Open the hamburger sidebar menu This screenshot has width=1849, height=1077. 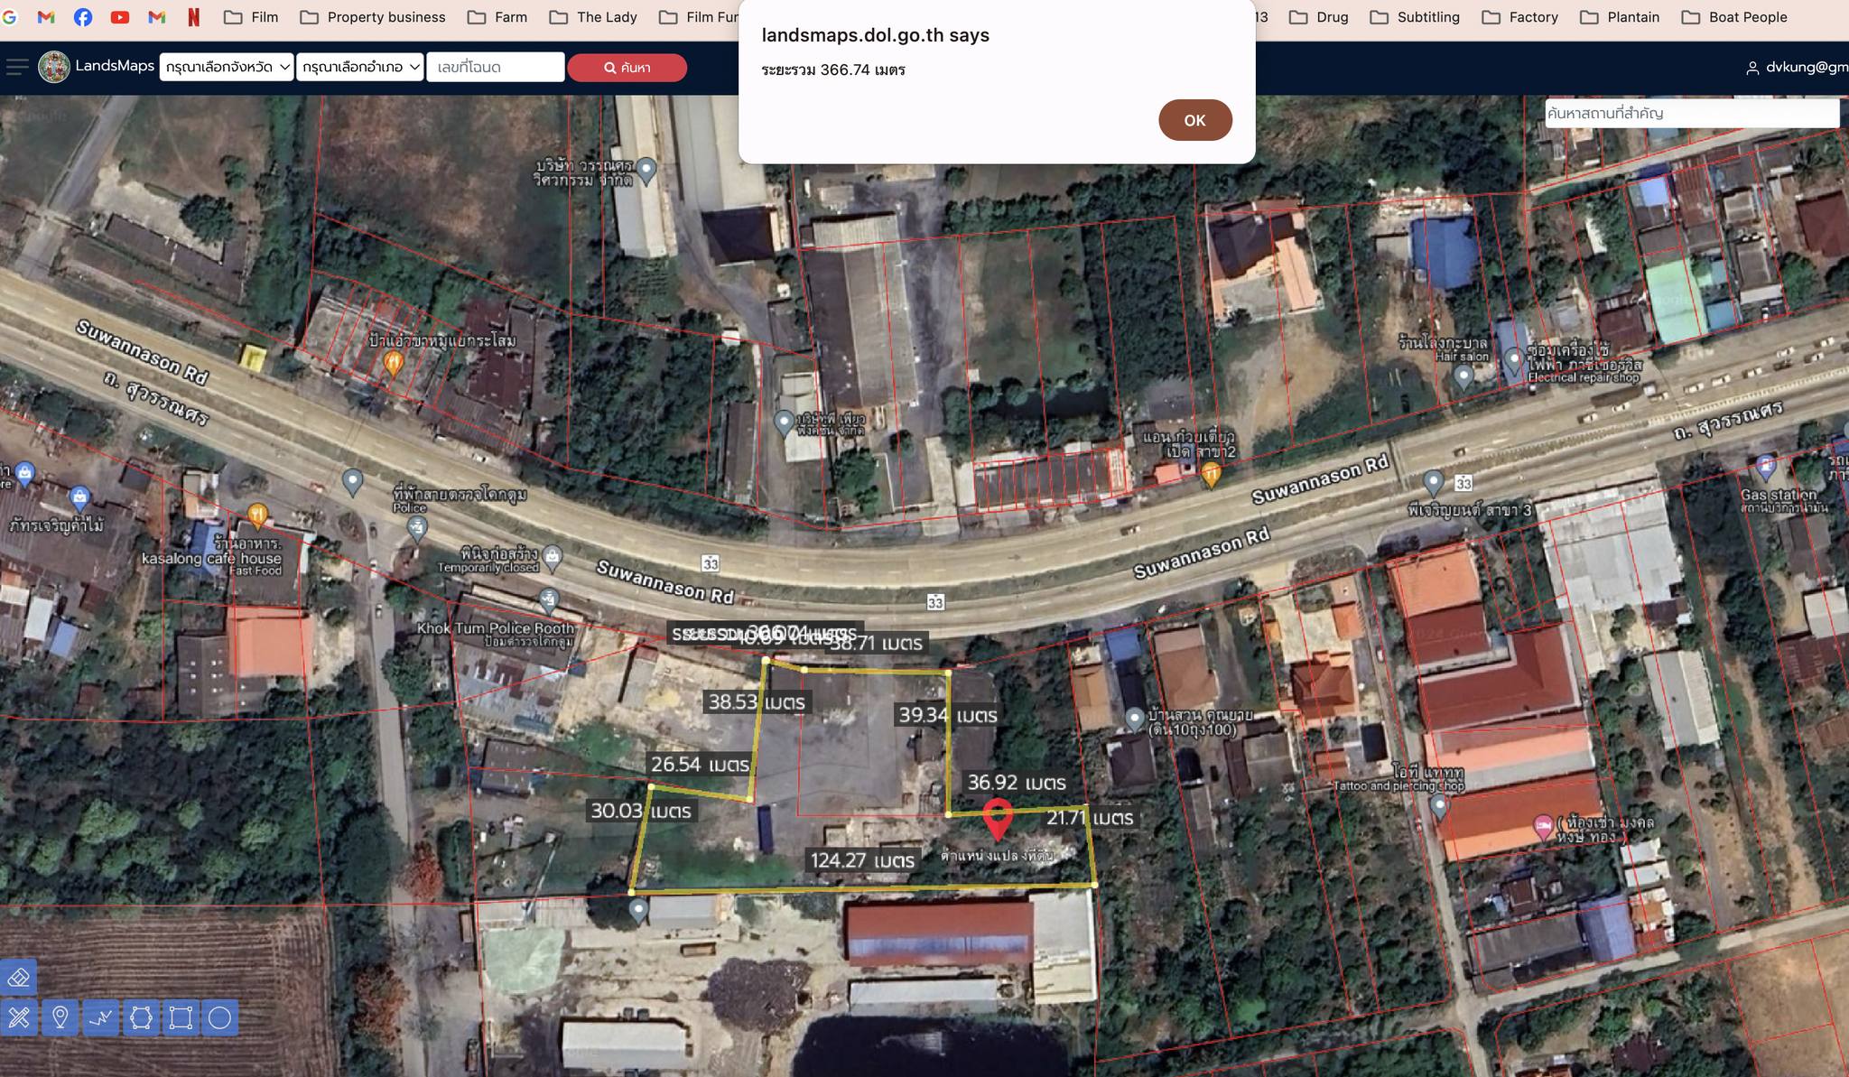click(x=17, y=67)
